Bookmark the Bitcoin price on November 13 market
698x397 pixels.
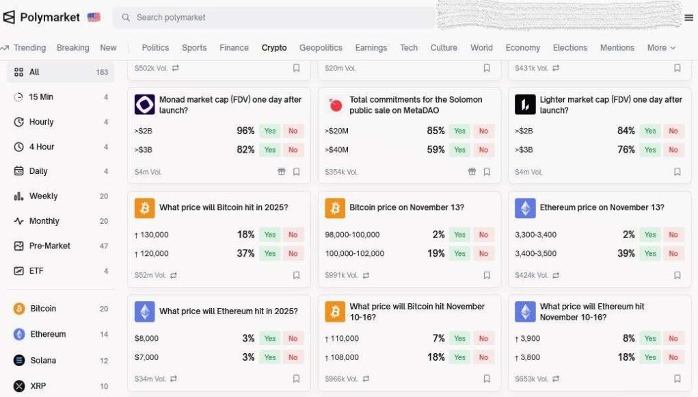pyautogui.click(x=487, y=275)
